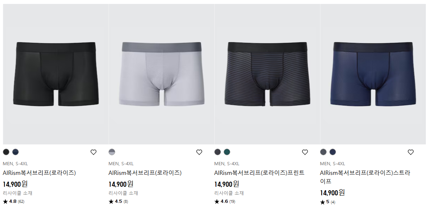Pick dark gray swatch on print boxer brief
This screenshot has height=210, width=428.
click(x=218, y=152)
